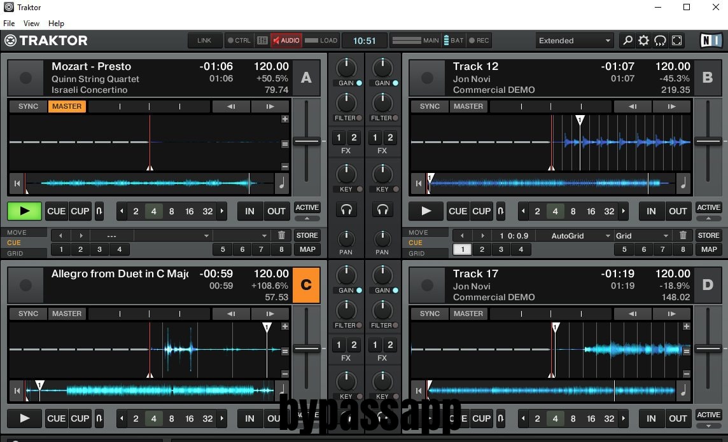
Task: Enable FX unit 1 for channel A
Action: click(x=339, y=137)
